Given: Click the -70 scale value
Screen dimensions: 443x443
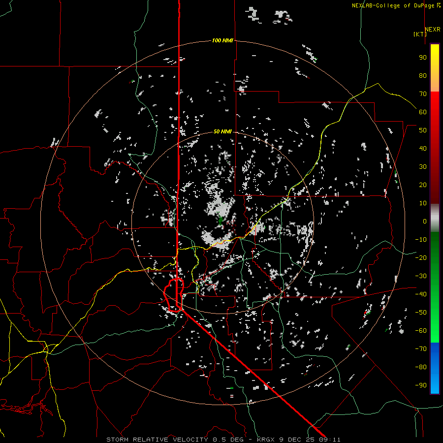Looking at the screenshot, I should [421, 349].
